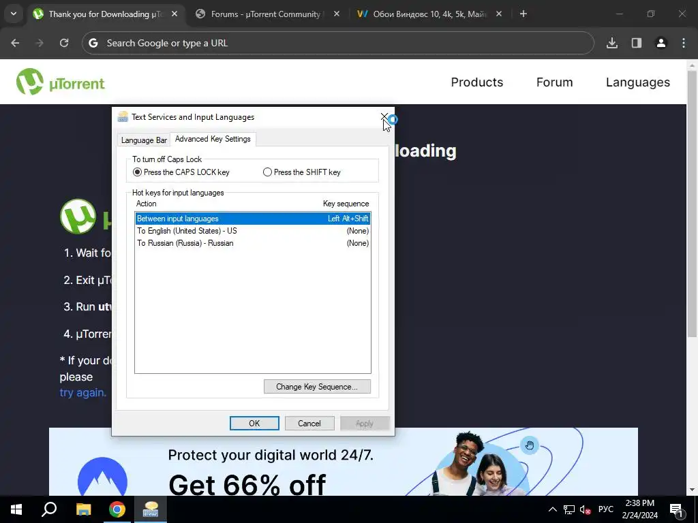The height and width of the screenshot is (523, 698).
Task: Open the Windows Start menu
Action: [x=16, y=509]
